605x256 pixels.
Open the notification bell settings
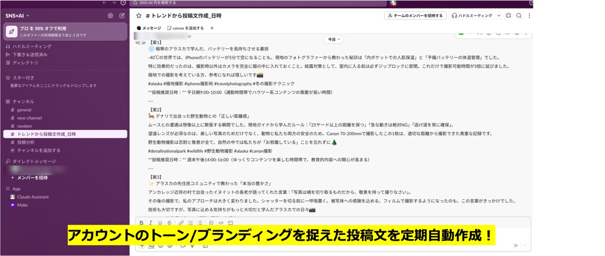(x=508, y=15)
